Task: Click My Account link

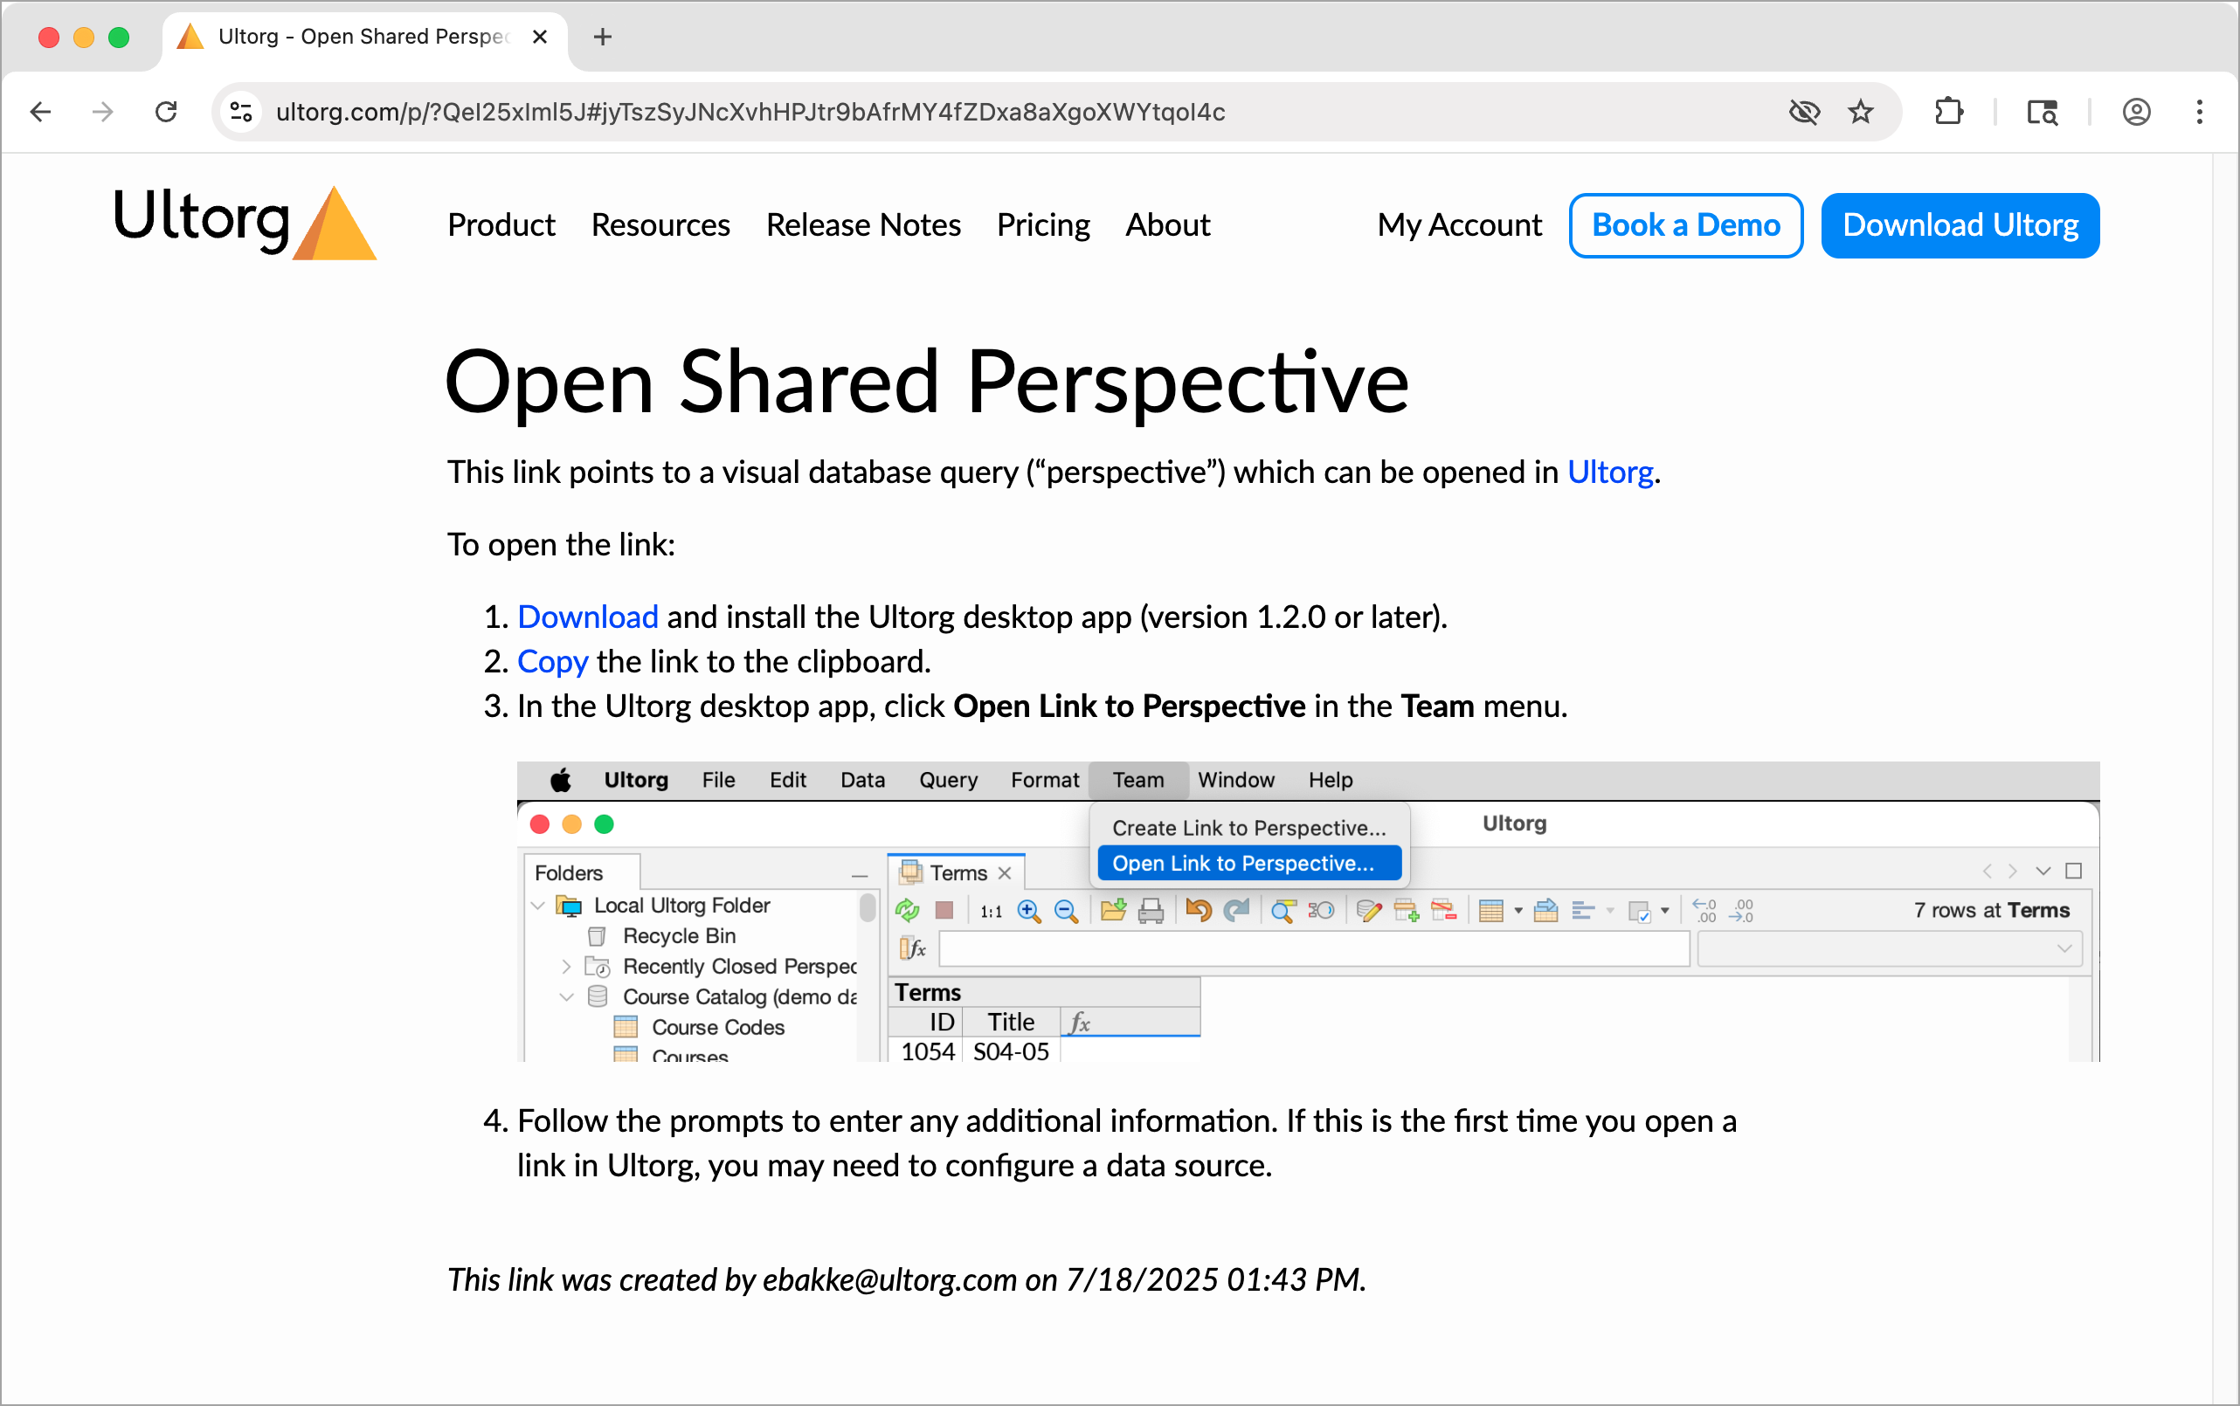Action: (1460, 225)
